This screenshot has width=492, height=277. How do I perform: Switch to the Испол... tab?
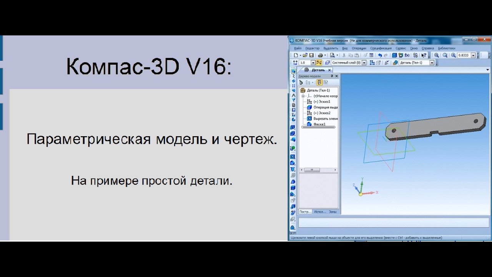(x=320, y=212)
